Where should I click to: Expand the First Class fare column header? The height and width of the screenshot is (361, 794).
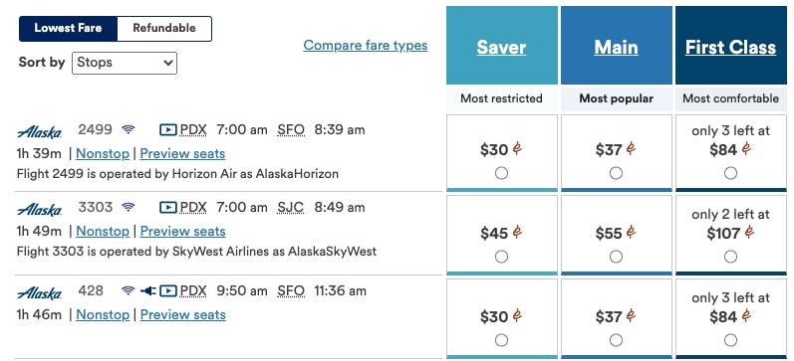[x=730, y=48]
